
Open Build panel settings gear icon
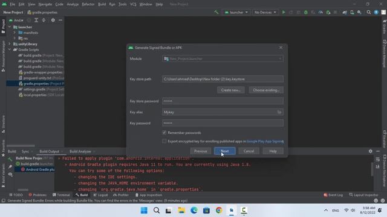coord(371,151)
